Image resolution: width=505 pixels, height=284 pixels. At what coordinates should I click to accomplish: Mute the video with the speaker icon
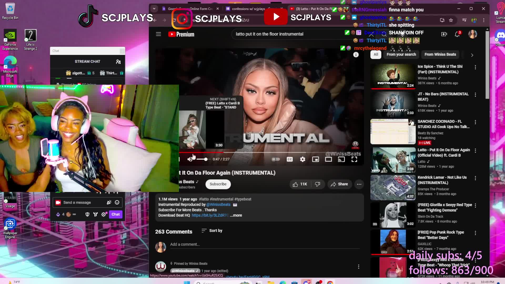pyautogui.click(x=190, y=159)
